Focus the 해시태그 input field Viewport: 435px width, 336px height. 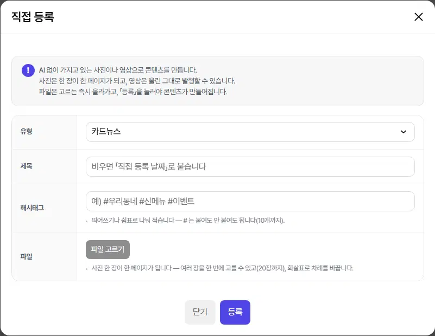[250, 201]
